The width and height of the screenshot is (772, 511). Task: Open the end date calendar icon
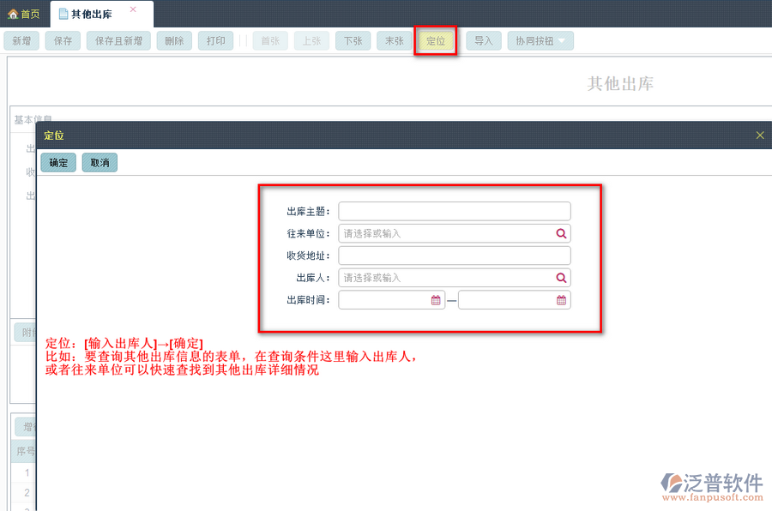[561, 300]
